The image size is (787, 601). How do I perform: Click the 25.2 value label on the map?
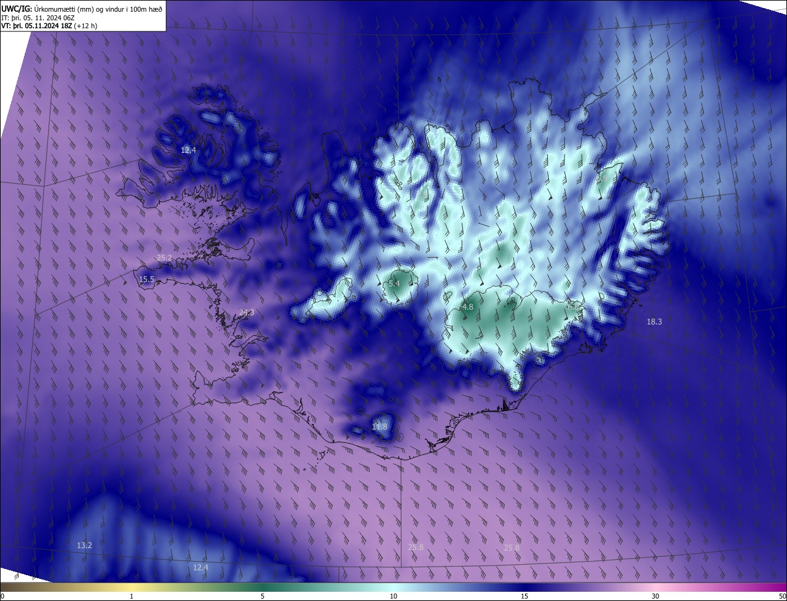(x=164, y=257)
